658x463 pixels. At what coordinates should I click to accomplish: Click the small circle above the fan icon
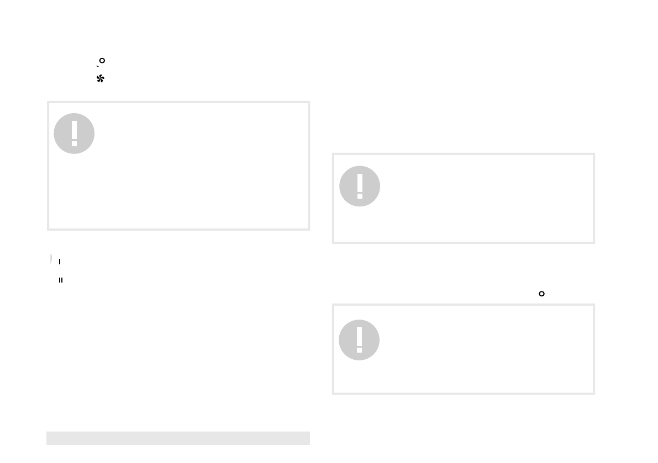tap(102, 61)
